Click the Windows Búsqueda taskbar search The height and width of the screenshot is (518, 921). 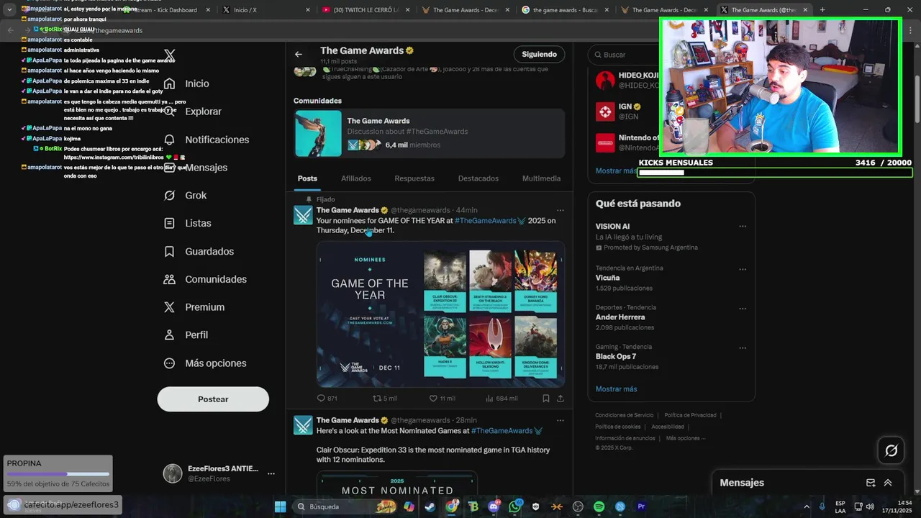point(346,506)
